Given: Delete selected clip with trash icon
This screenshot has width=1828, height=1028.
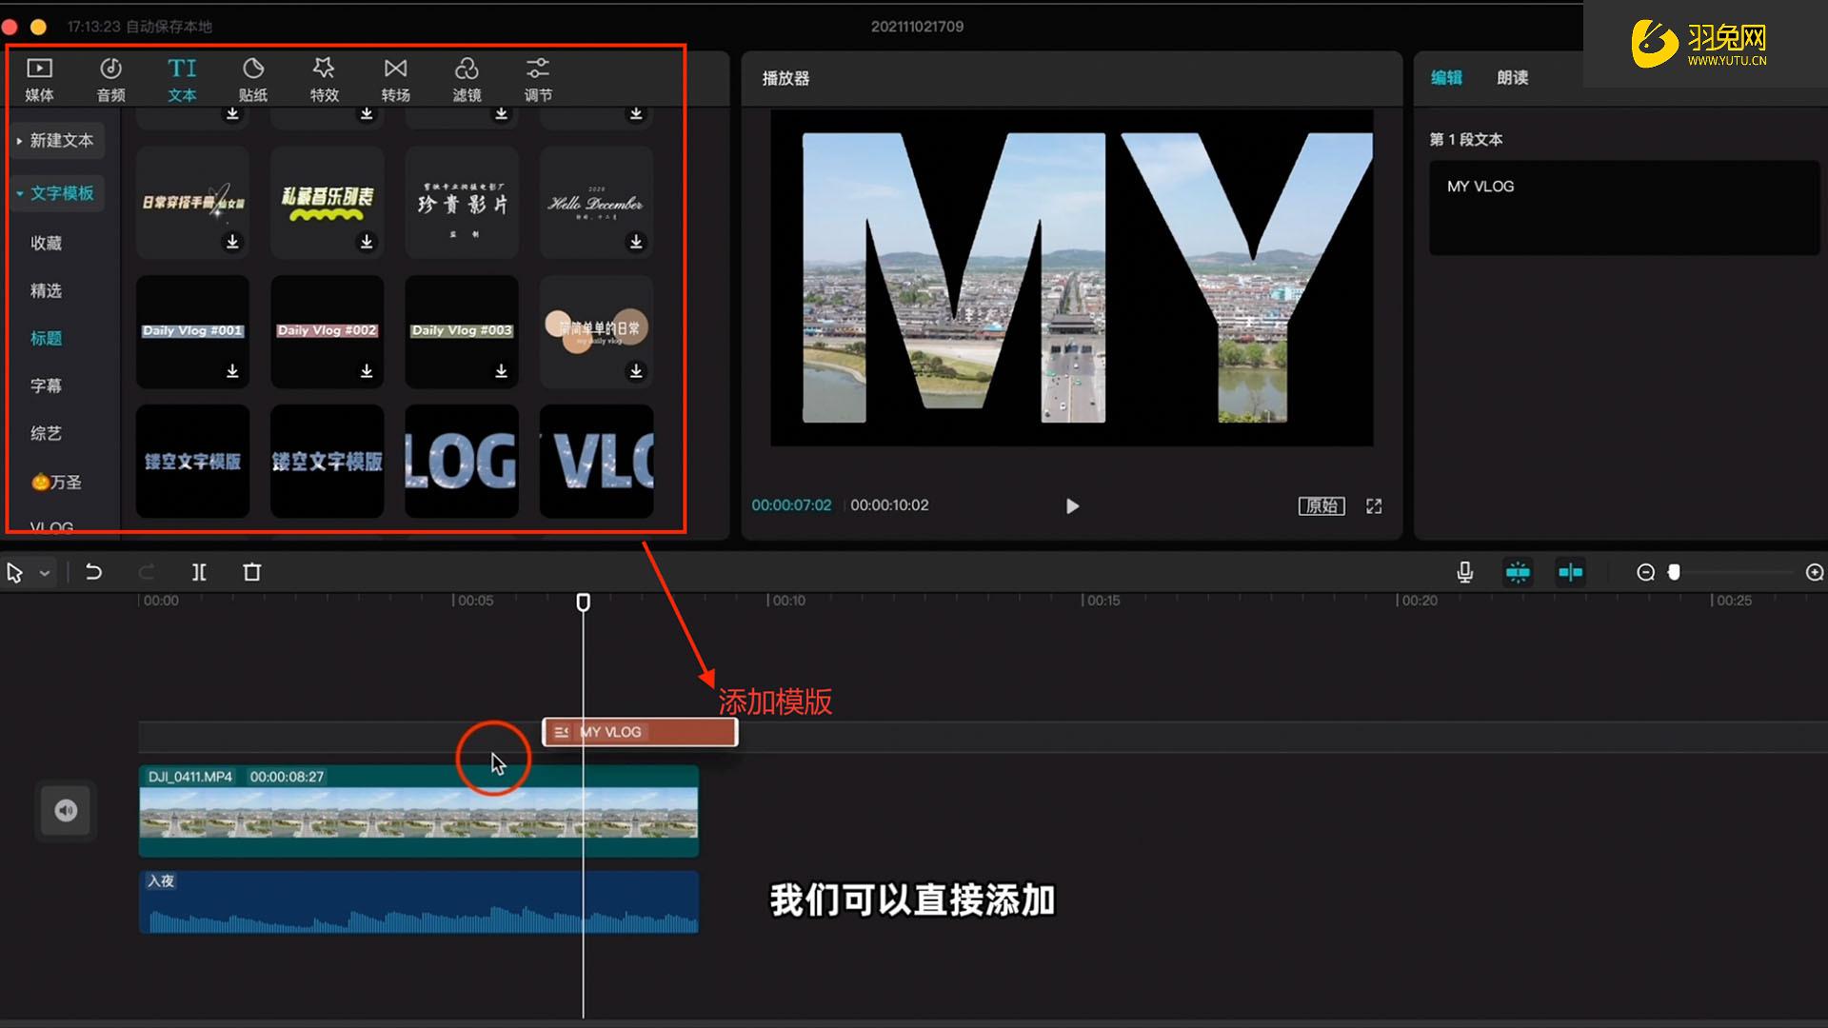Looking at the screenshot, I should (x=251, y=572).
